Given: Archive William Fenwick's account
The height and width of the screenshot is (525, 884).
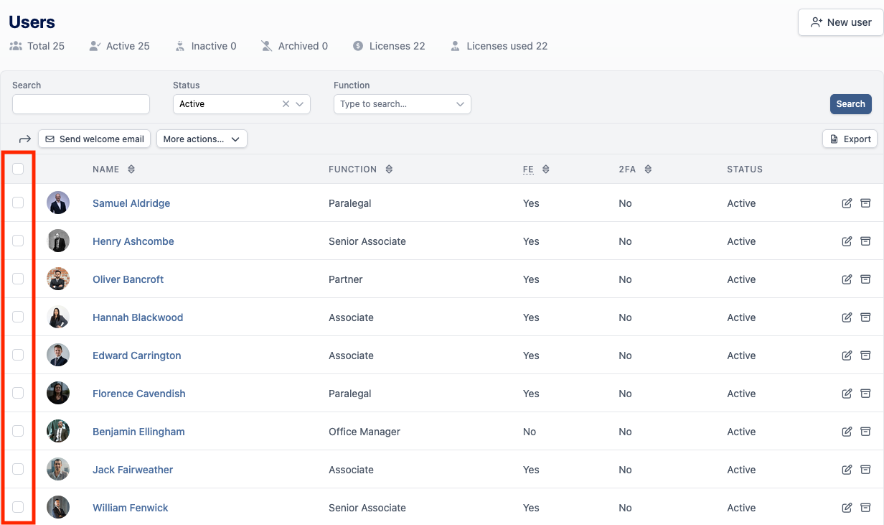Looking at the screenshot, I should [865, 508].
